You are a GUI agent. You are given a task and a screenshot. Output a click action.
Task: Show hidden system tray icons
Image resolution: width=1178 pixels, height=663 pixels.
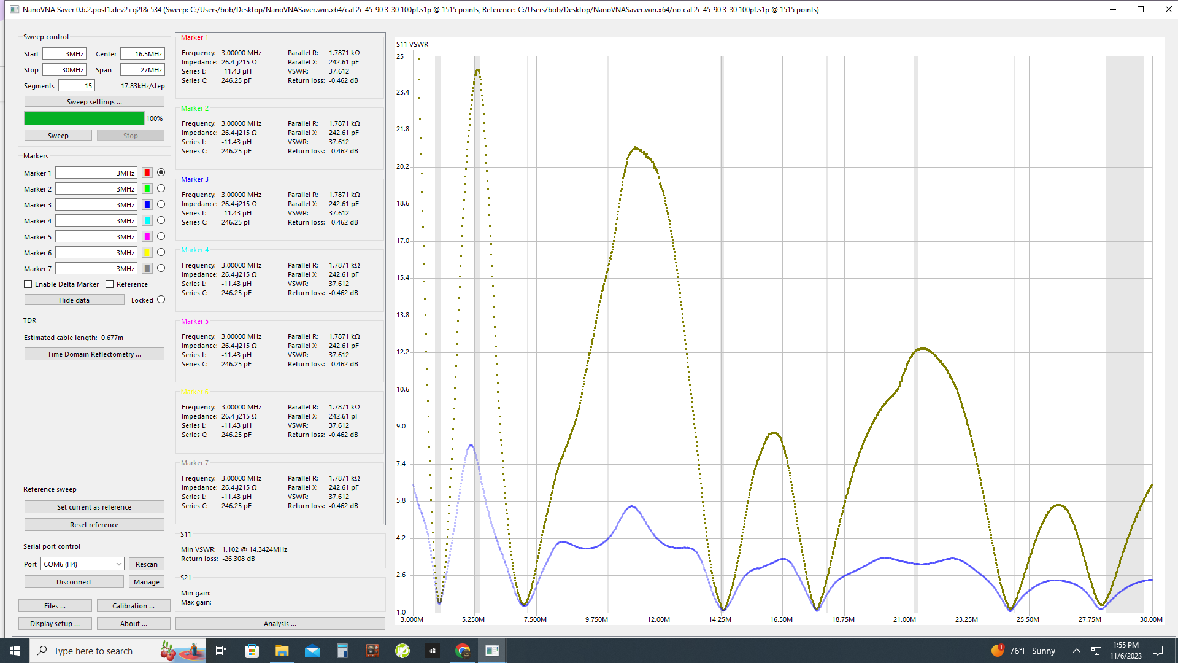1076,651
